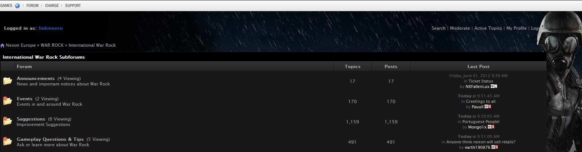Click the latest-post icon beside Pauull

point(488,107)
